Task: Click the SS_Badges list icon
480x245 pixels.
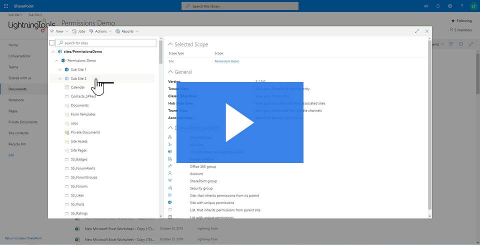Action: (x=67, y=159)
